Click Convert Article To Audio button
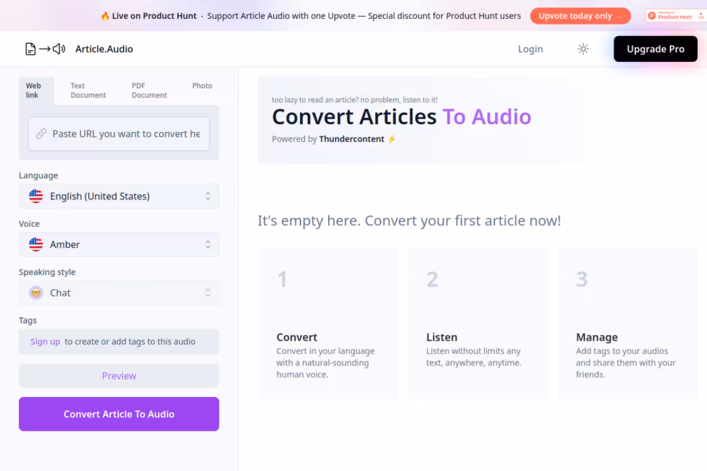707x471 pixels. 119,414
